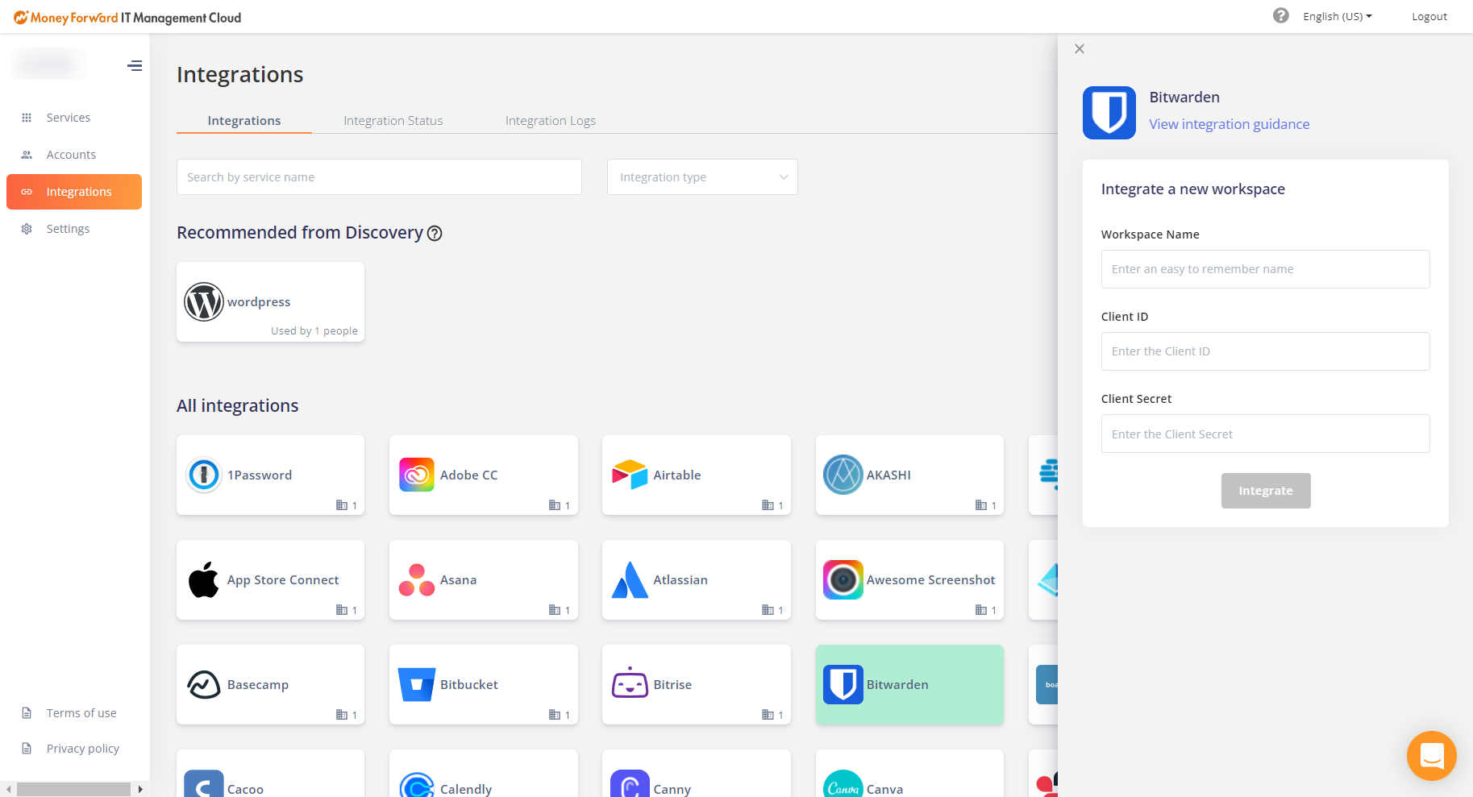Switch to the Integrations tab
Viewport: 1473px width, 797px height.
coord(244,121)
